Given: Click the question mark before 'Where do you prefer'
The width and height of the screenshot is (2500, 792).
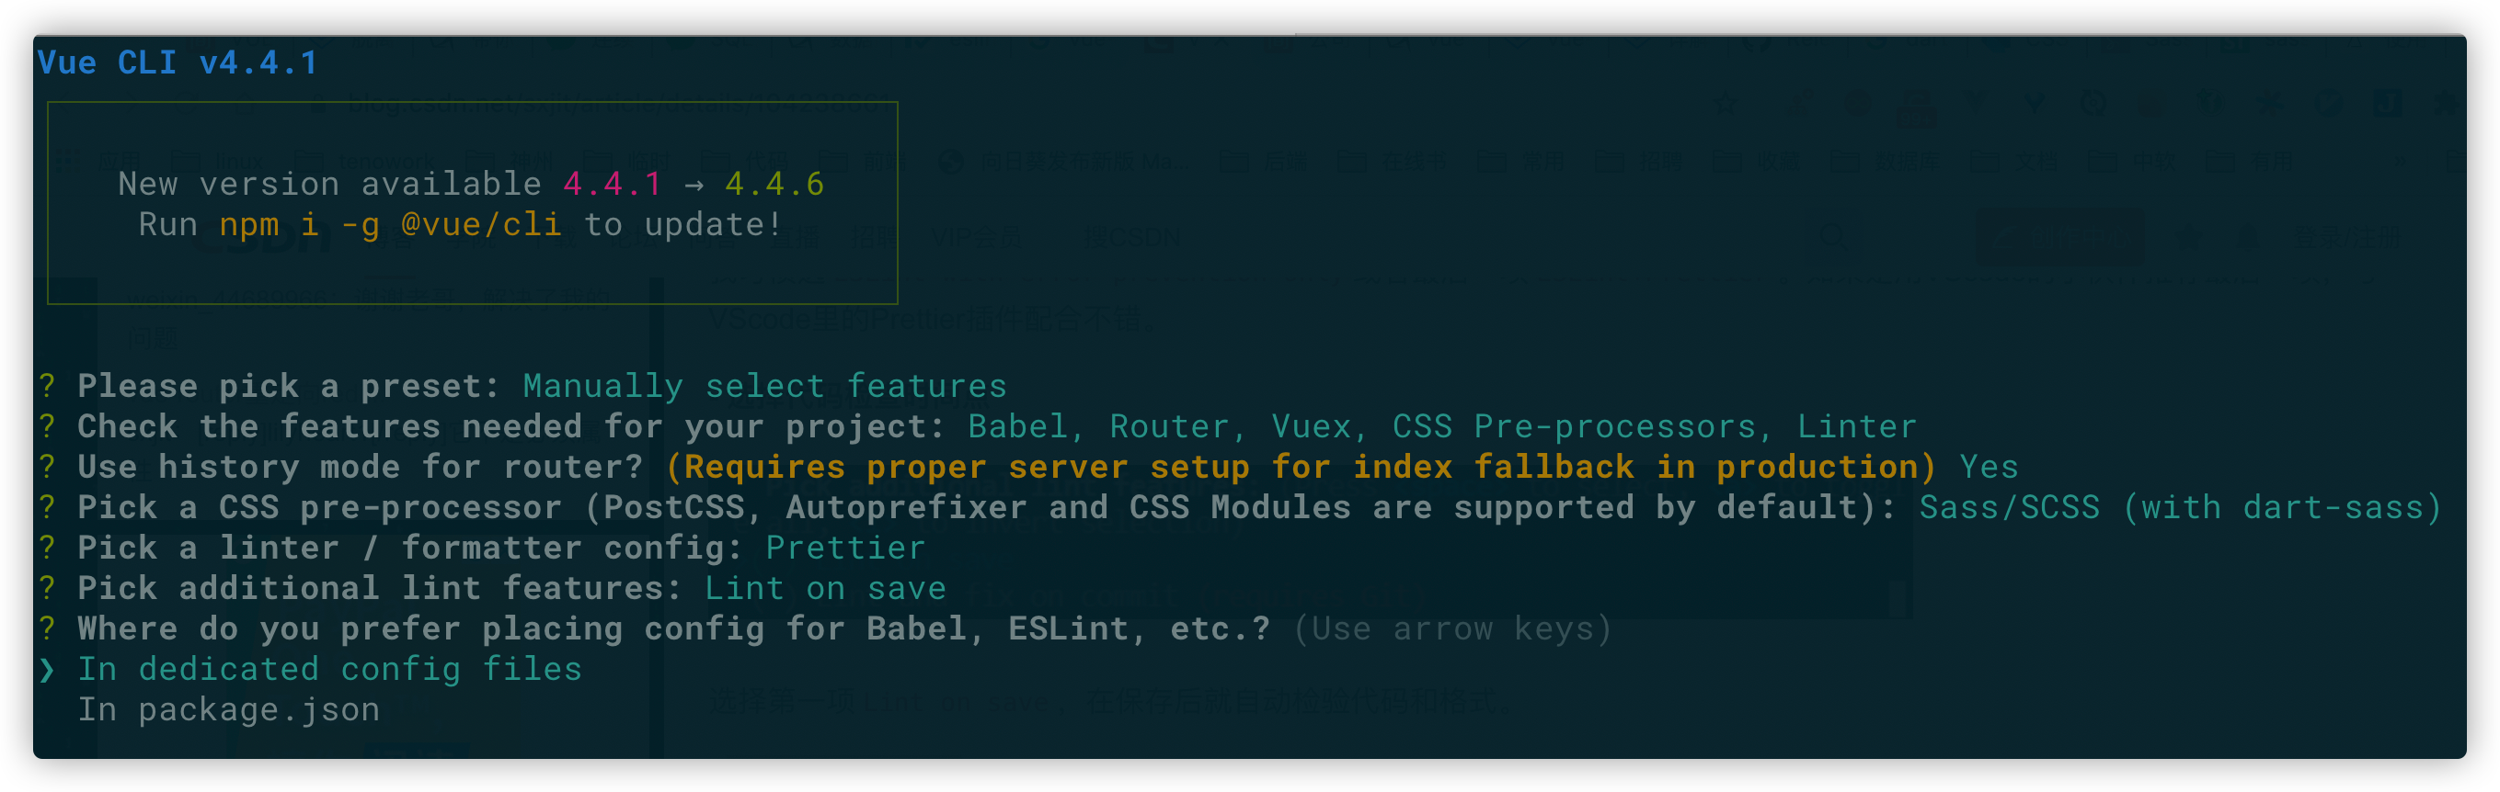Looking at the screenshot, I should click(47, 628).
